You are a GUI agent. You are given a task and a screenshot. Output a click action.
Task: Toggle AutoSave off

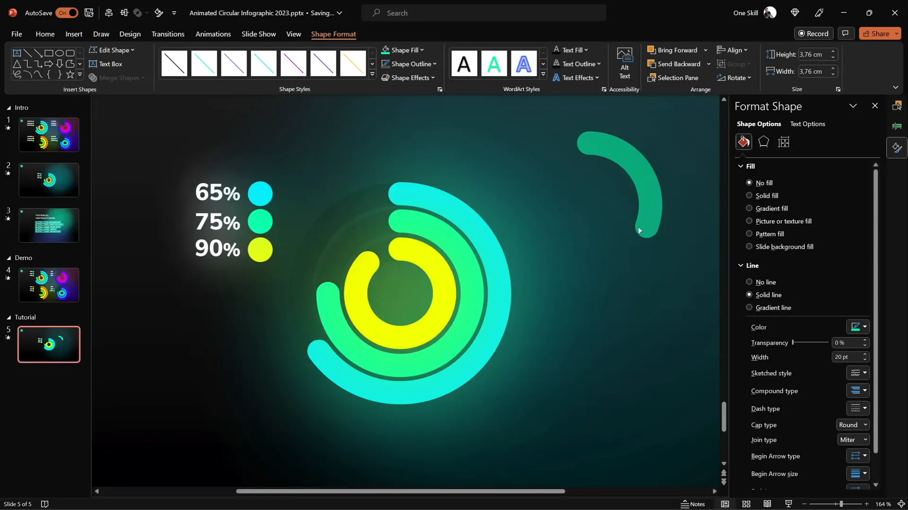67,13
